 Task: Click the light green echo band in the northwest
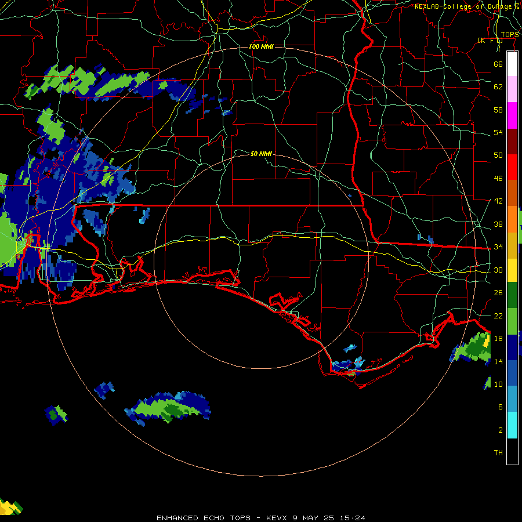point(87,82)
